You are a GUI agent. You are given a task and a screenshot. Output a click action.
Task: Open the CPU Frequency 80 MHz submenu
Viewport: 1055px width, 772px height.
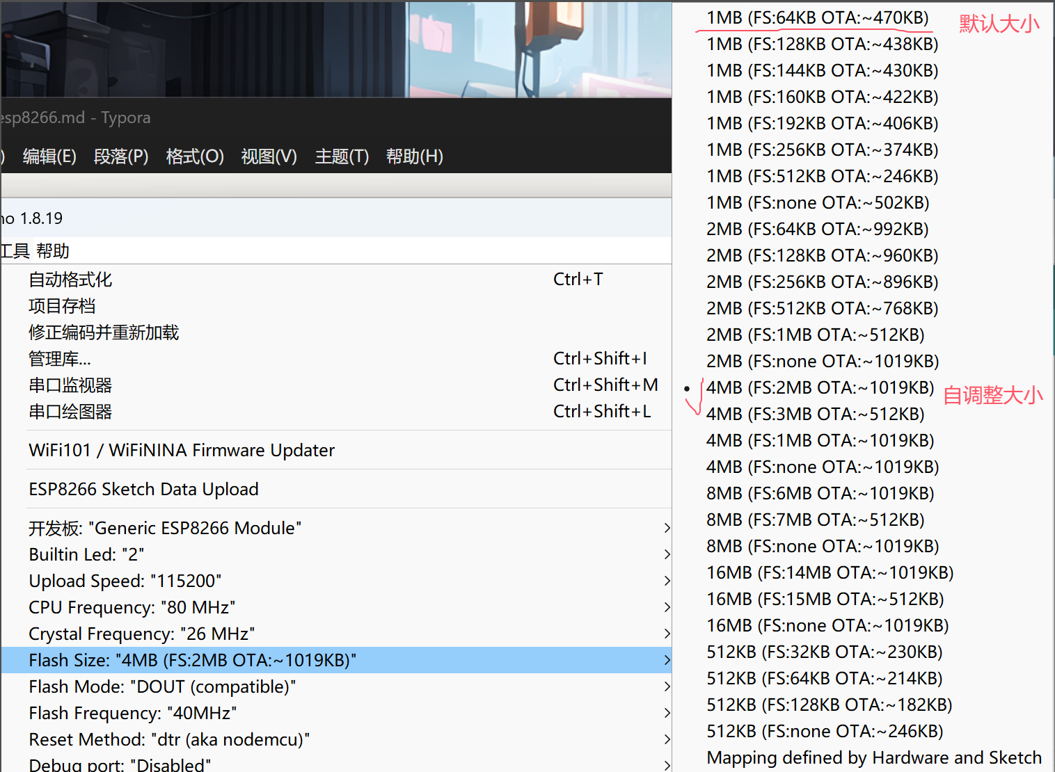pos(336,607)
